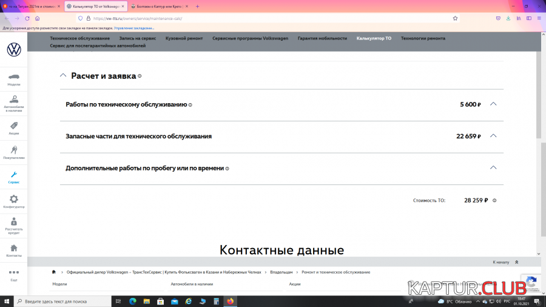The width and height of the screenshot is (546, 307).
Task: Open the Firefox downloads icon
Action: click(508, 18)
